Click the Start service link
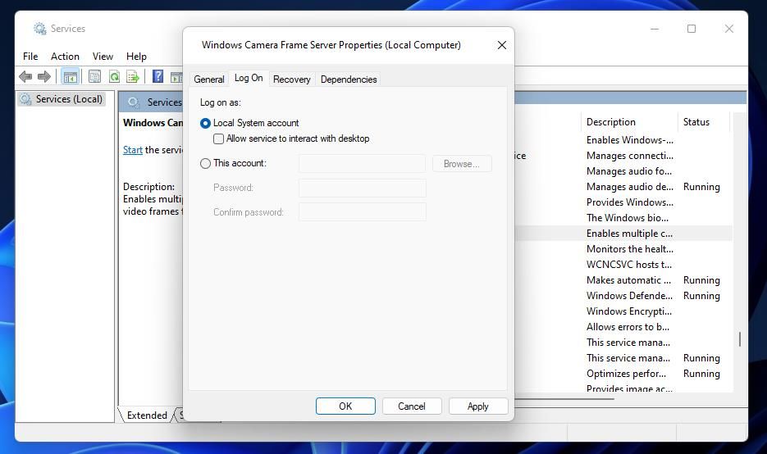This screenshot has width=767, height=454. tap(133, 150)
